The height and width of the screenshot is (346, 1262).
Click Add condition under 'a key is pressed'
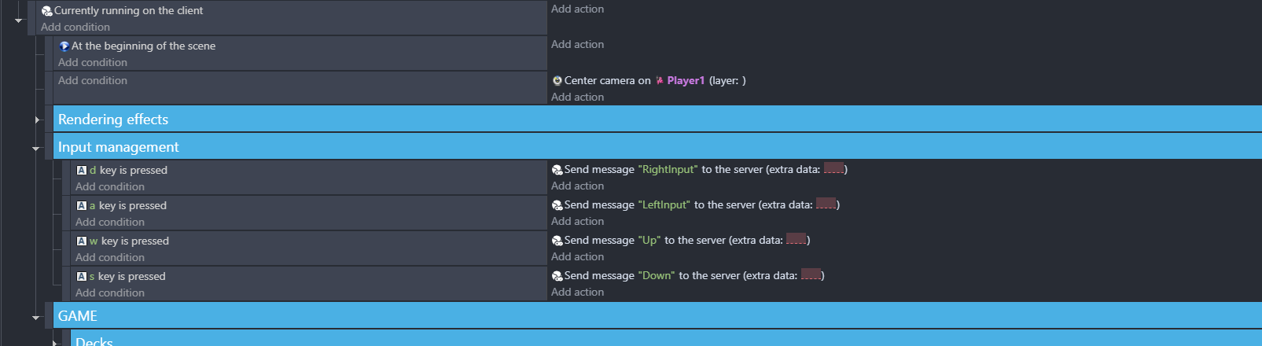pos(110,222)
